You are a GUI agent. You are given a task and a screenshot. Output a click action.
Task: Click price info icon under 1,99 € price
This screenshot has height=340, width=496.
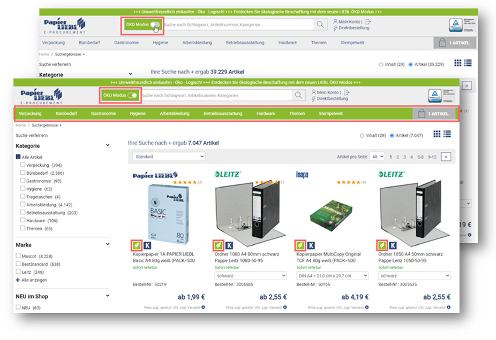[x=203, y=307]
